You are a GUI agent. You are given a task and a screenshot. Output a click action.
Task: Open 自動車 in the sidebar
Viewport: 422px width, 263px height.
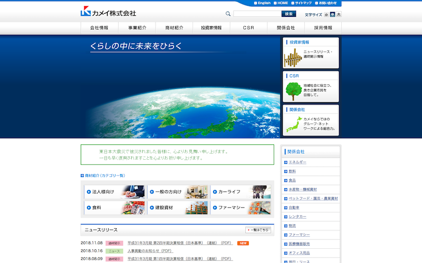pos(294,208)
